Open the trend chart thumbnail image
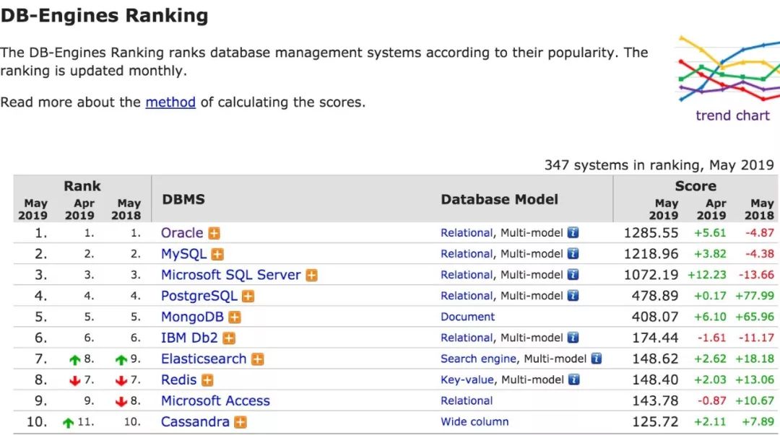The width and height of the screenshot is (780, 435). coord(729,69)
